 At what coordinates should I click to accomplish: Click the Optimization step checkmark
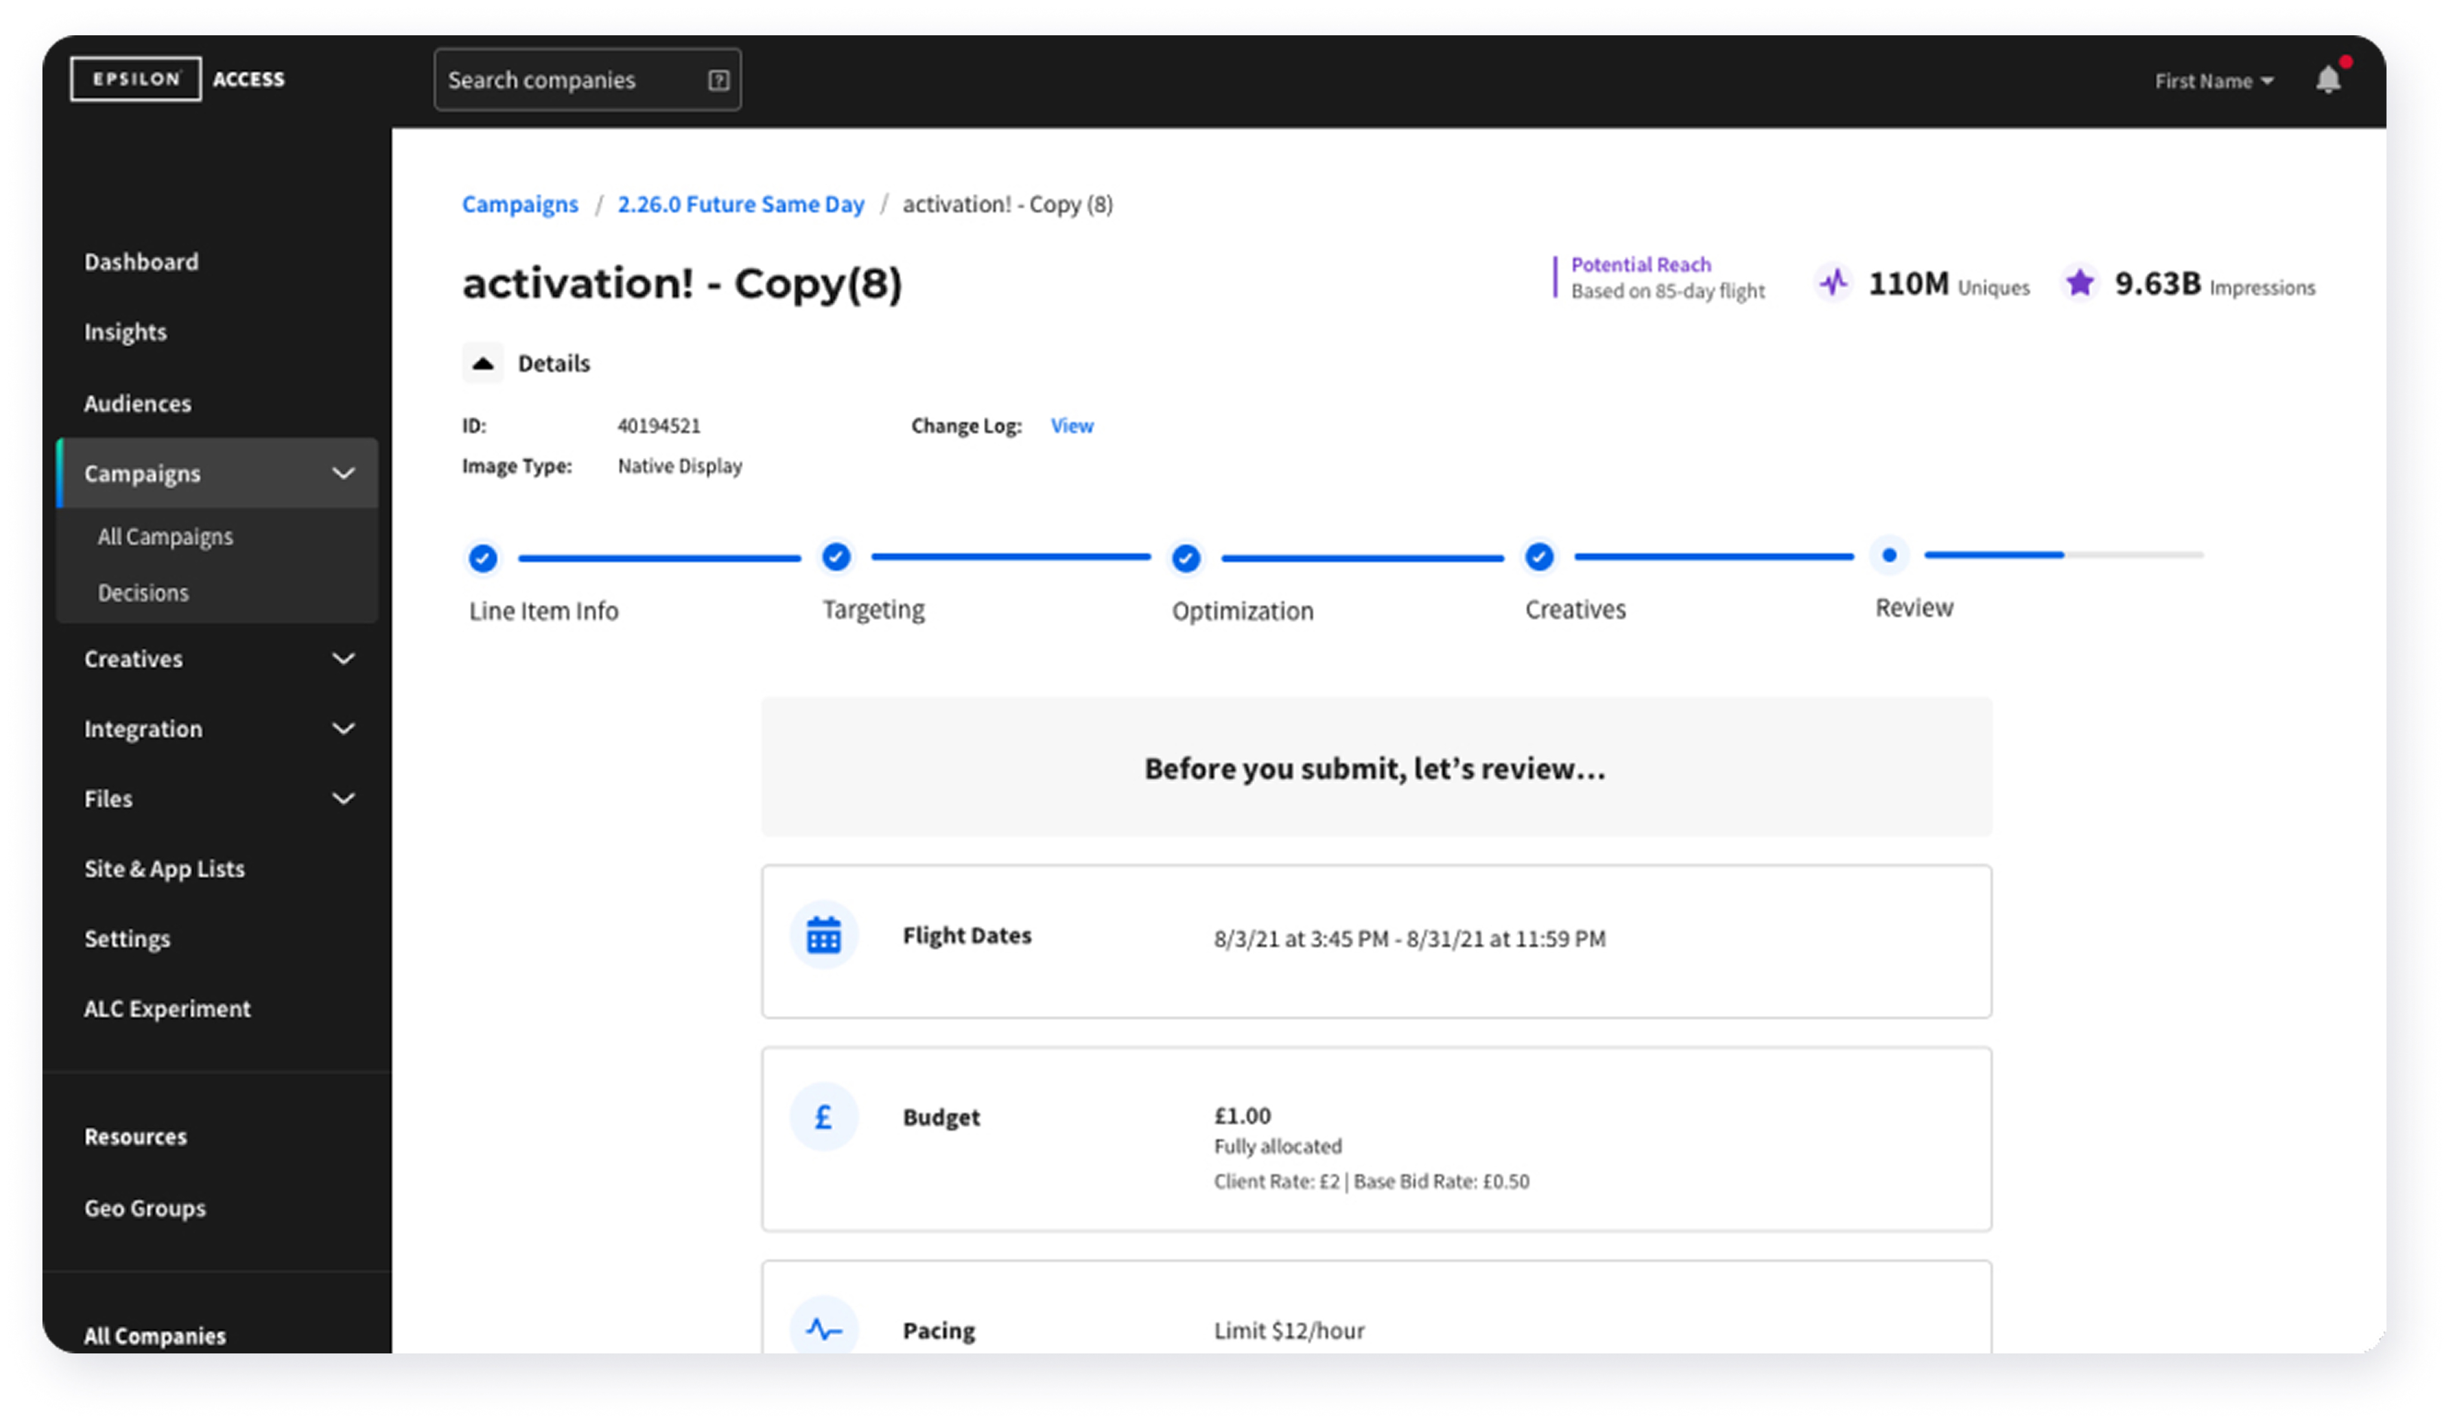[x=1185, y=558]
